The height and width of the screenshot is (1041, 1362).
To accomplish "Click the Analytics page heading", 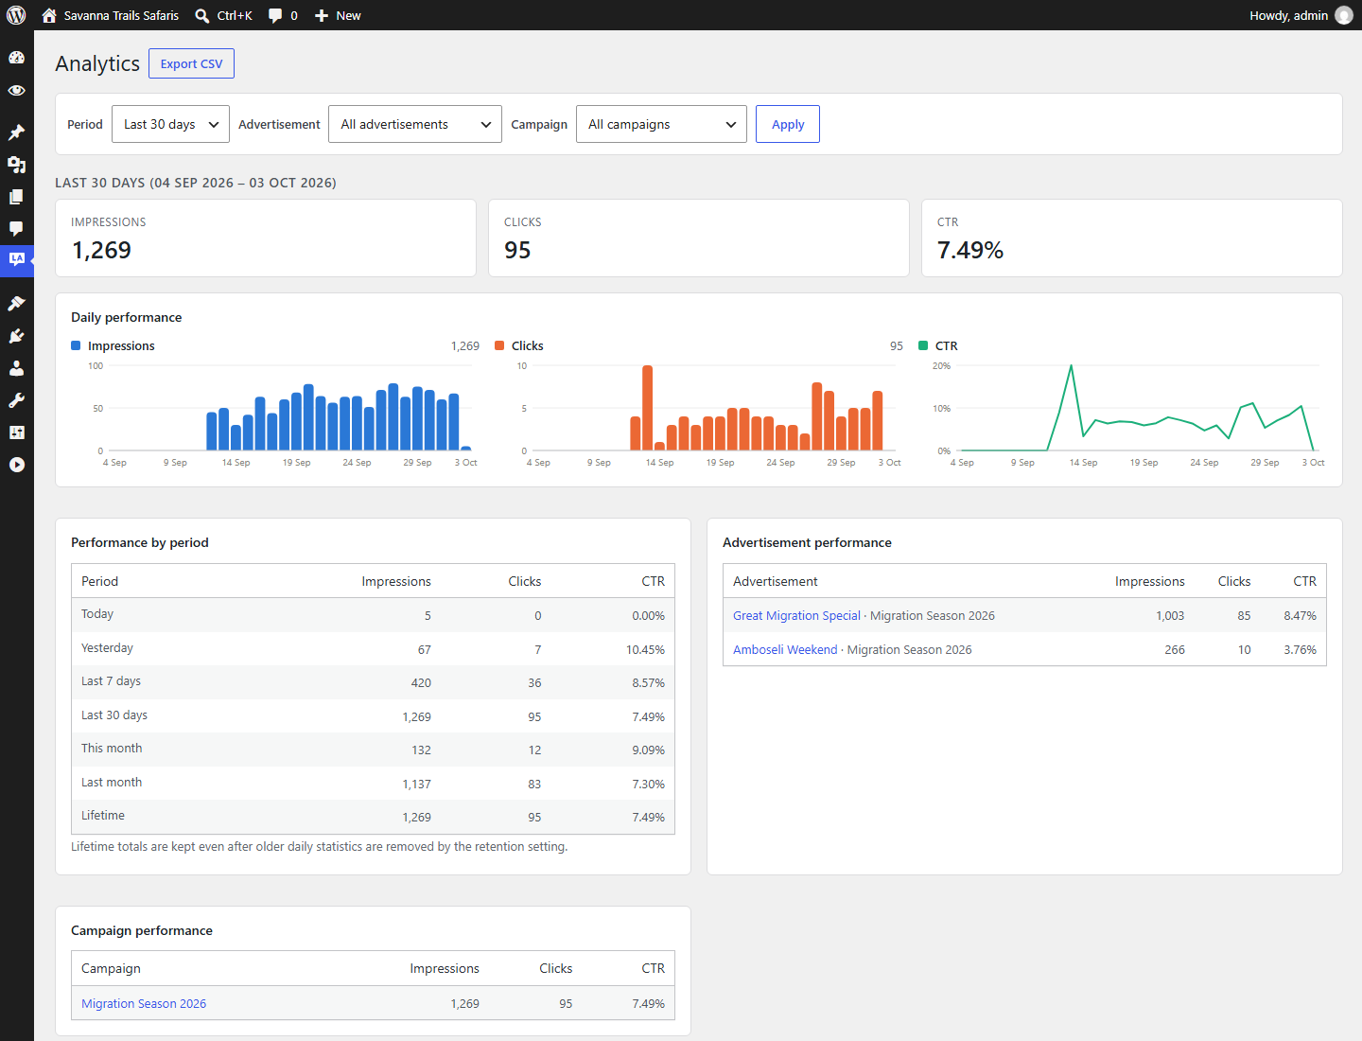I will click(97, 63).
